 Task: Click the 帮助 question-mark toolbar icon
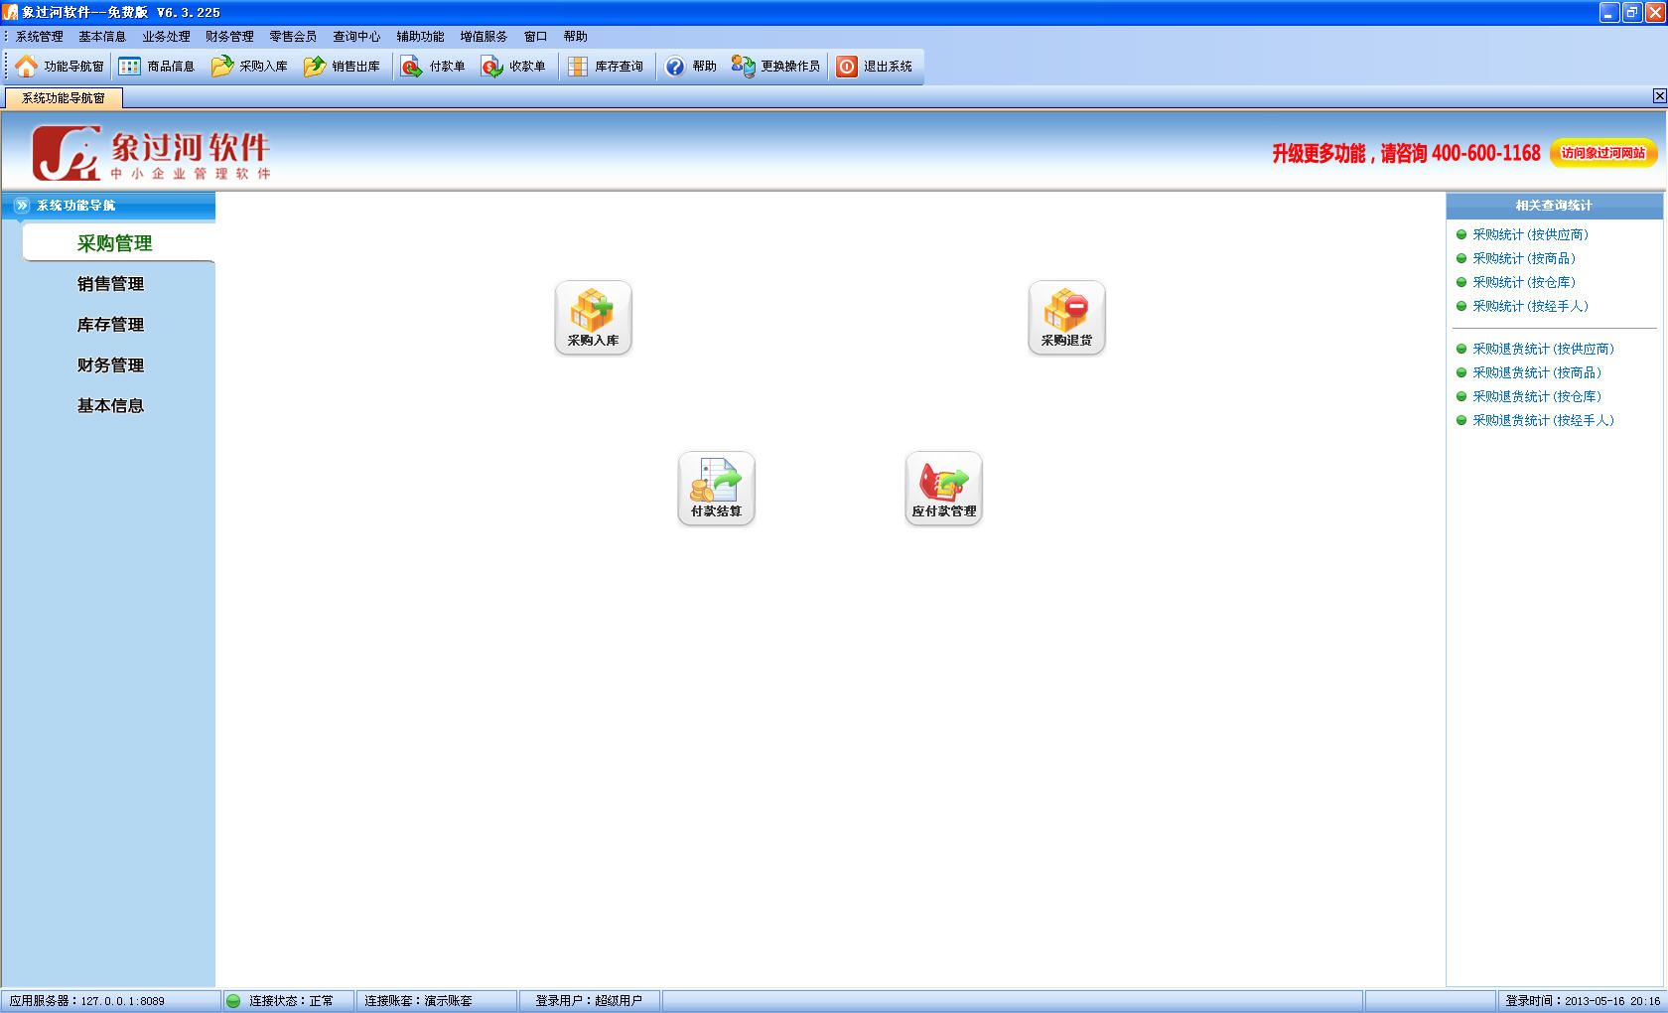tap(691, 67)
